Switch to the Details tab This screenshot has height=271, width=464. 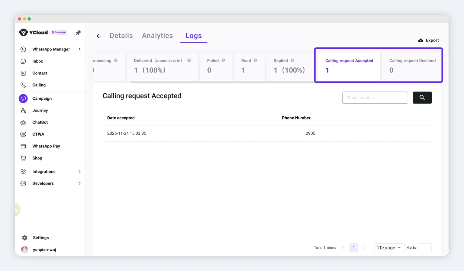tap(121, 36)
